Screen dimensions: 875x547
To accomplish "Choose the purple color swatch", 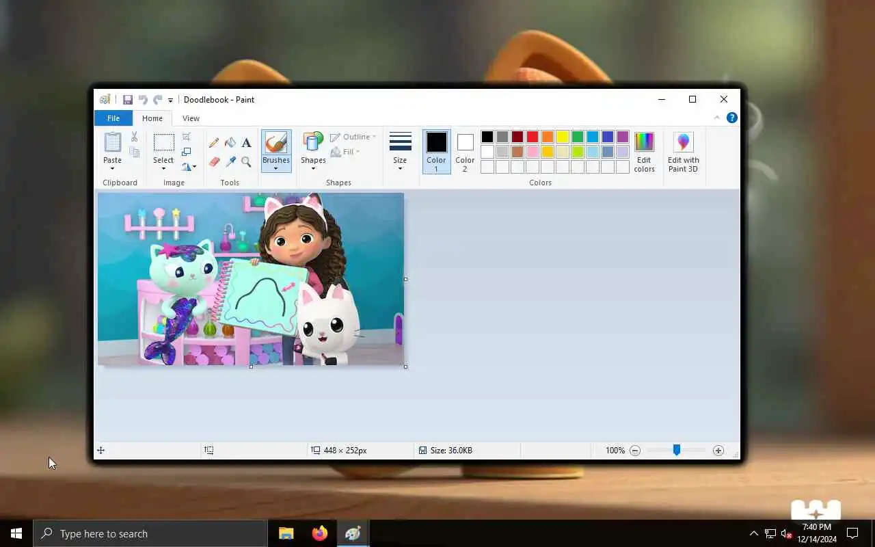I will 623,137.
